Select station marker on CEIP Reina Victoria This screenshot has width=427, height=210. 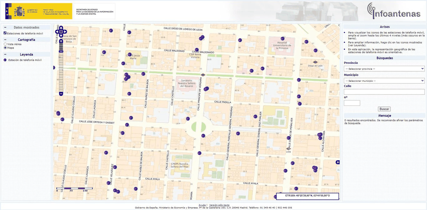[x=197, y=49]
